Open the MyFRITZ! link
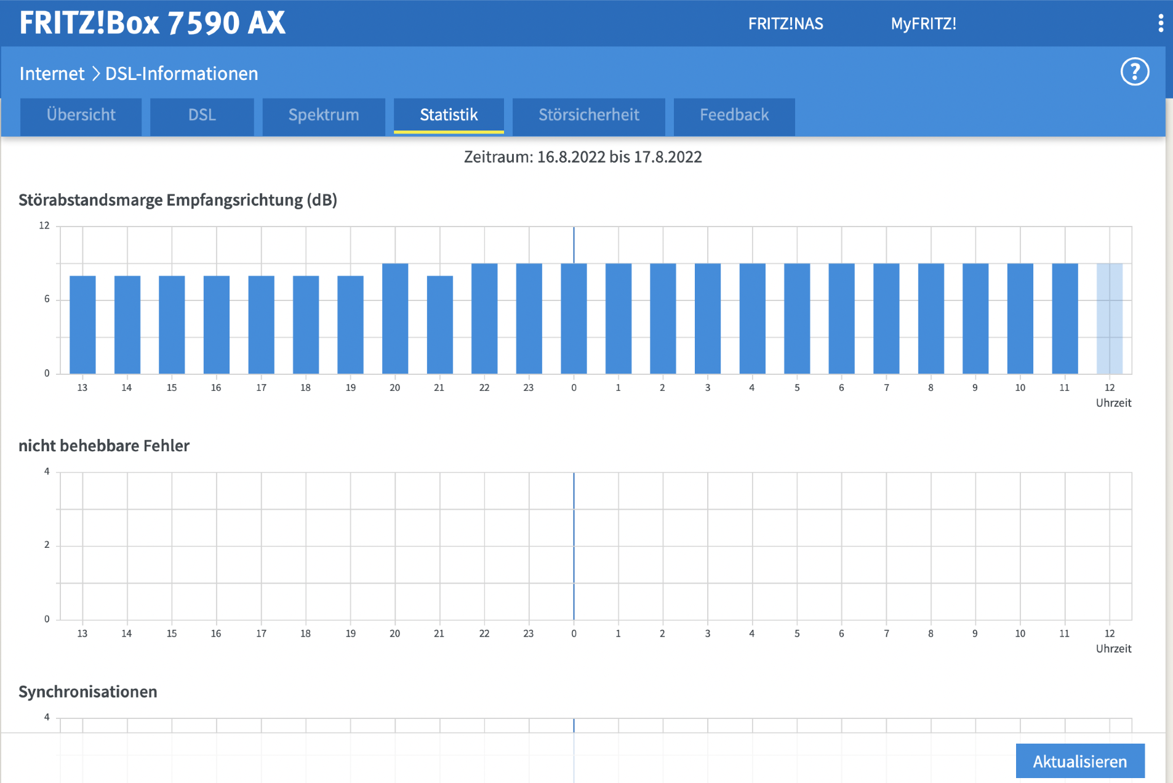The image size is (1173, 783). click(x=924, y=23)
